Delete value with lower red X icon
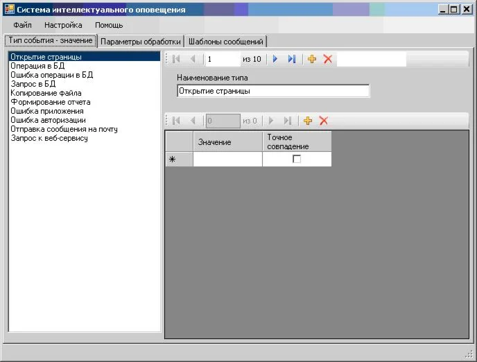Image resolution: width=477 pixels, height=362 pixels. click(323, 121)
